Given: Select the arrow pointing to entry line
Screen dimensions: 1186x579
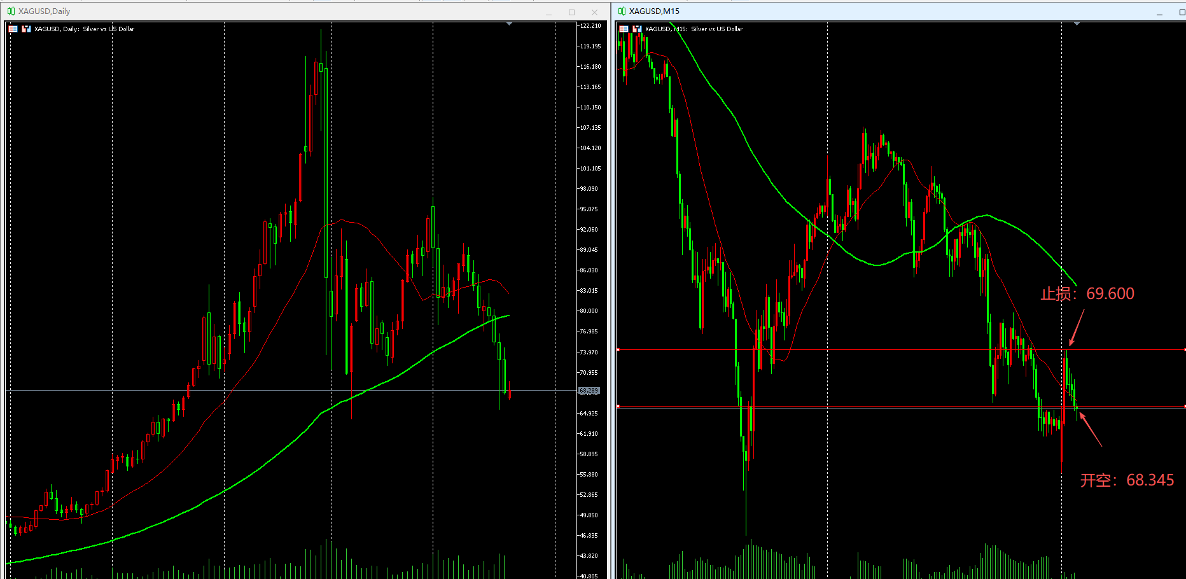Looking at the screenshot, I should tap(1091, 429).
